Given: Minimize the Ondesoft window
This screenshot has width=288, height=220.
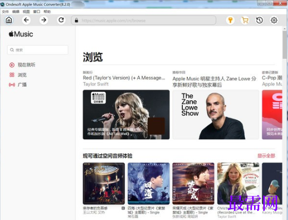Looking at the screenshot, I should coord(262,3).
